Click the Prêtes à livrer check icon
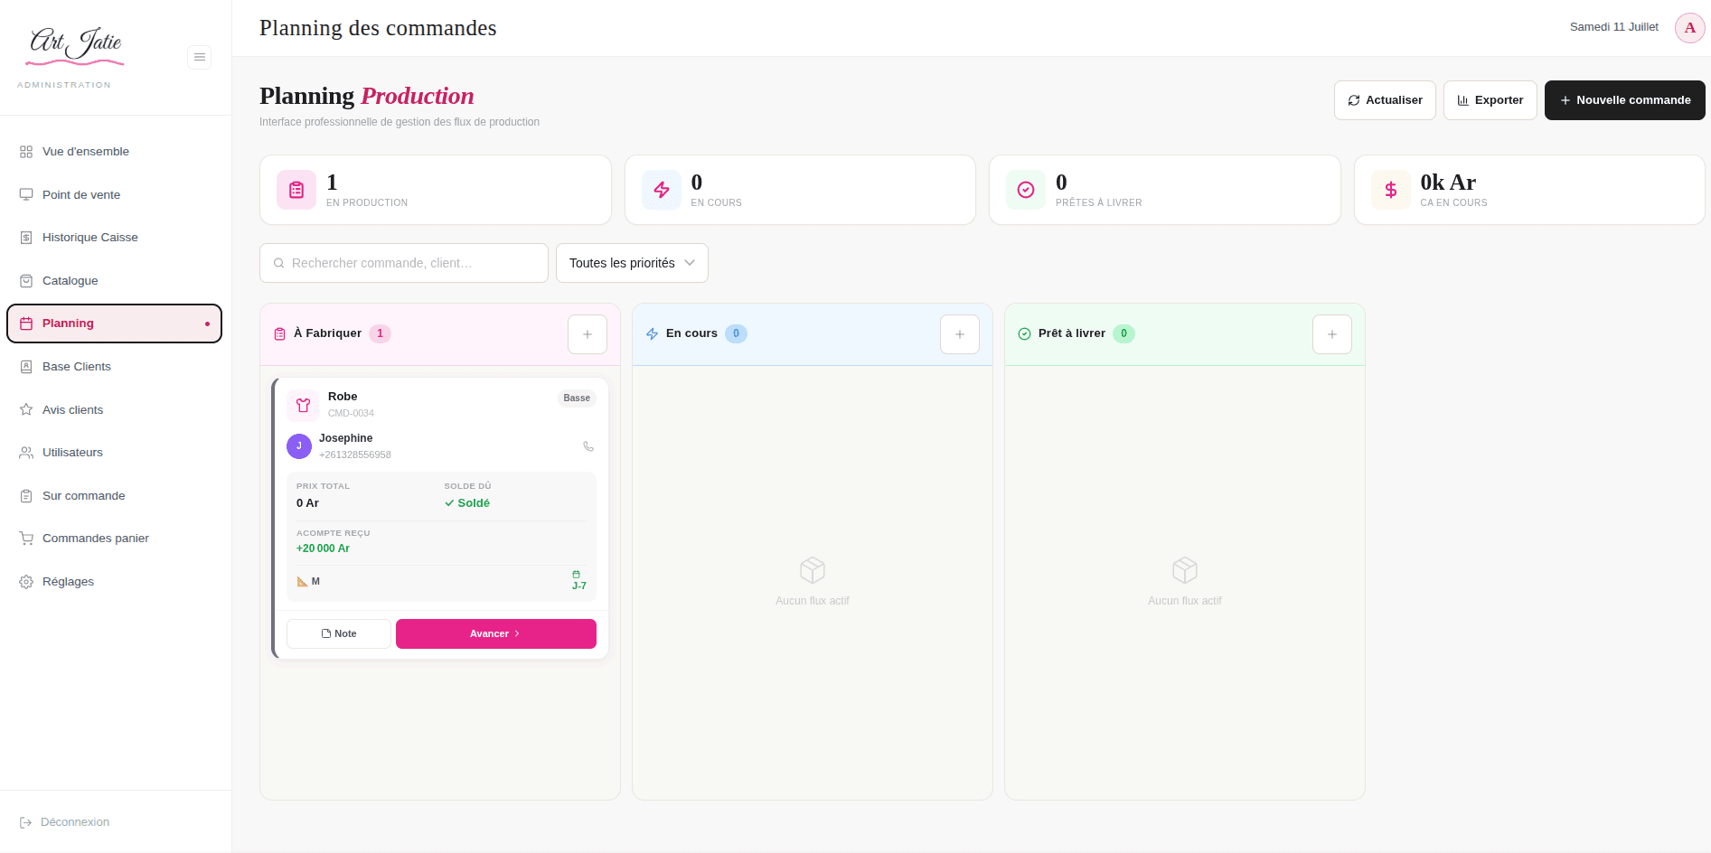Image resolution: width=1711 pixels, height=853 pixels. pos(1026,190)
